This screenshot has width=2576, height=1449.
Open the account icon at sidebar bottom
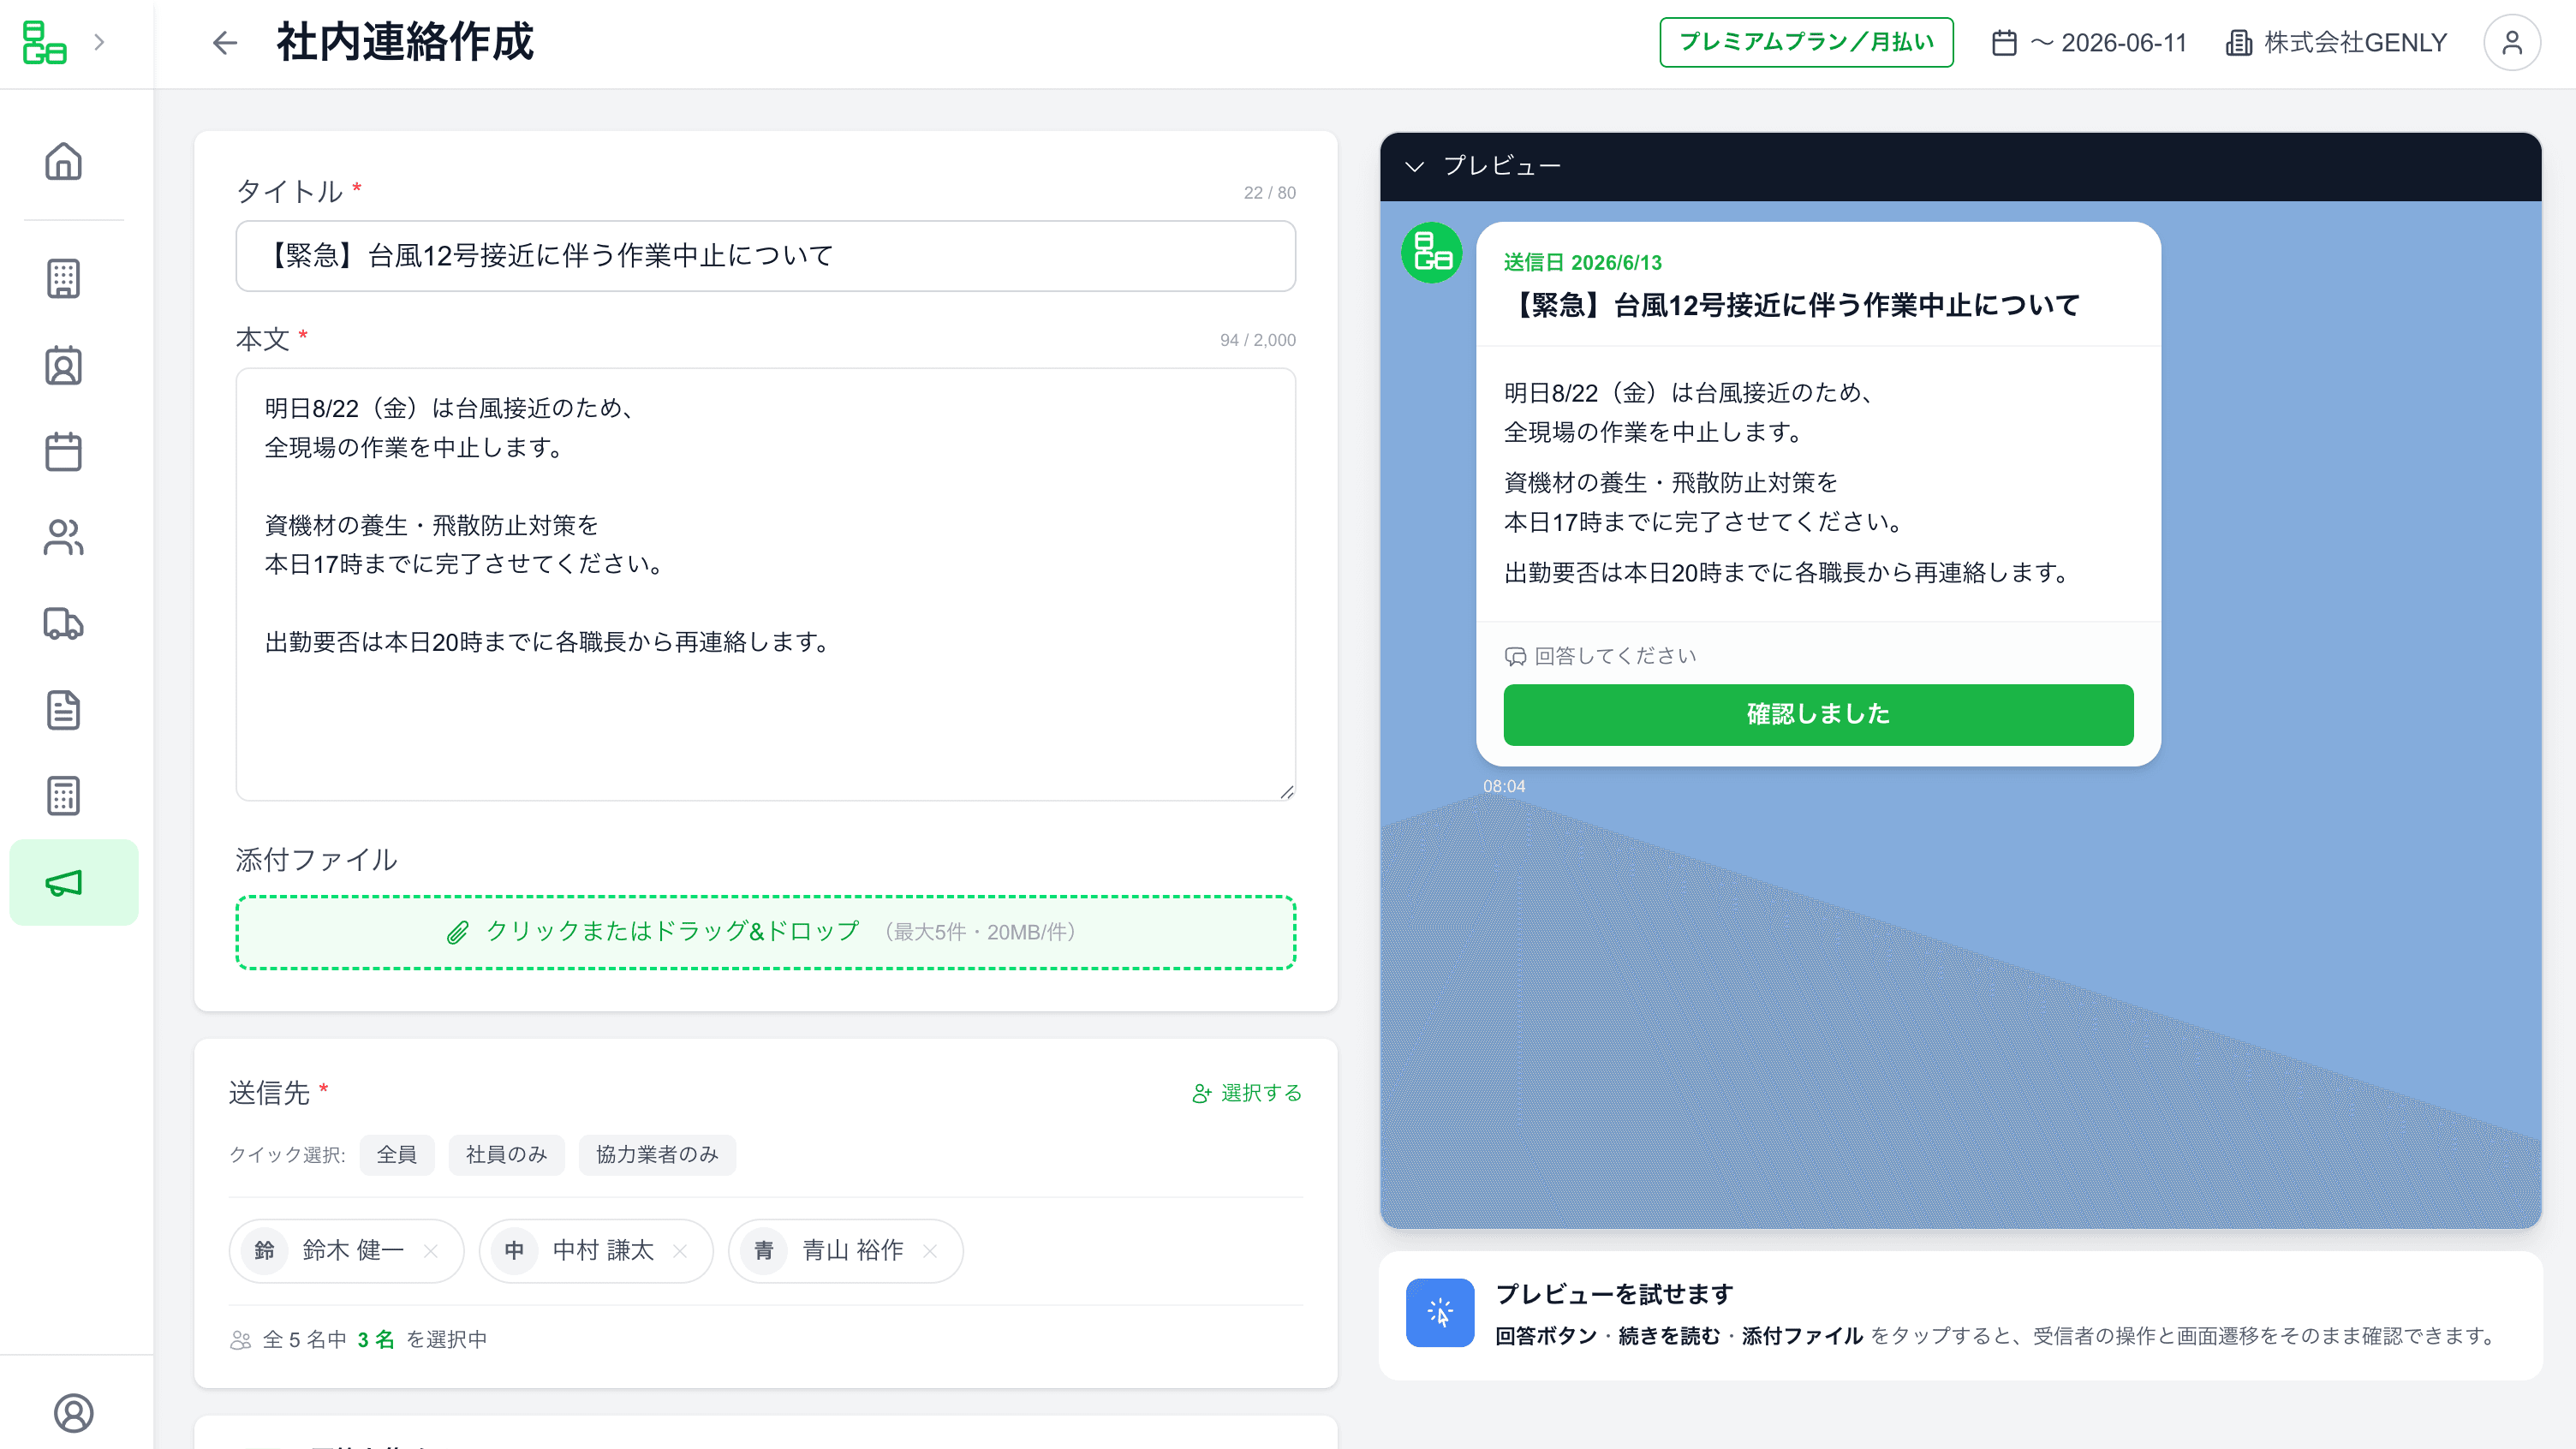(x=73, y=1413)
